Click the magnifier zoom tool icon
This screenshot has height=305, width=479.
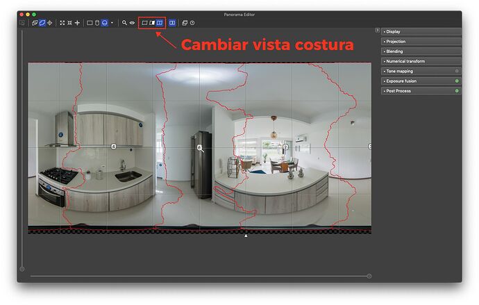[124, 23]
